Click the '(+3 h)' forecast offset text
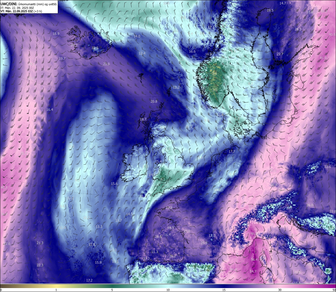The width and height of the screenshot is (336, 292). coord(38,11)
